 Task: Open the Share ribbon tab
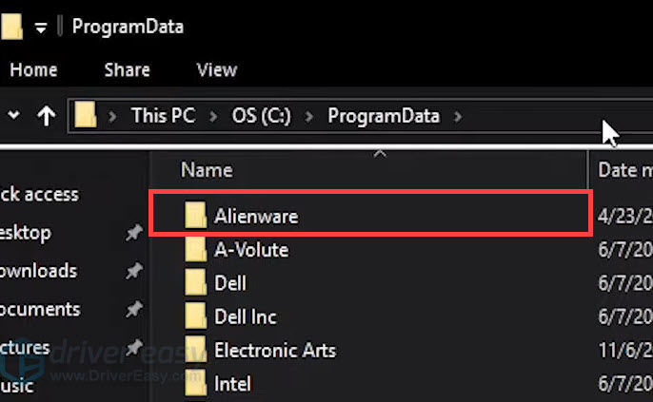(x=127, y=69)
